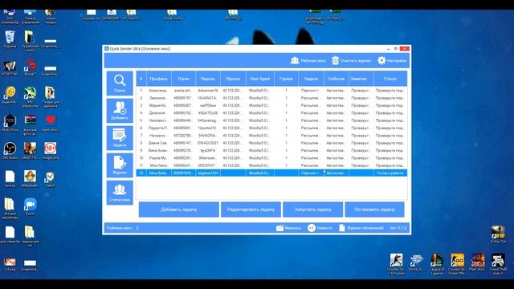The image size is (514, 289).
Task: Open the Bloody7 desktop shortcut
Action: click(31, 67)
